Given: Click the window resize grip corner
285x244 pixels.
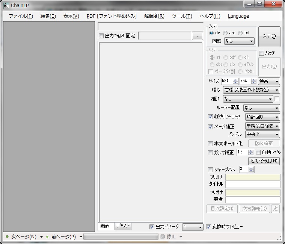Looking at the screenshot, I should point(279,238).
